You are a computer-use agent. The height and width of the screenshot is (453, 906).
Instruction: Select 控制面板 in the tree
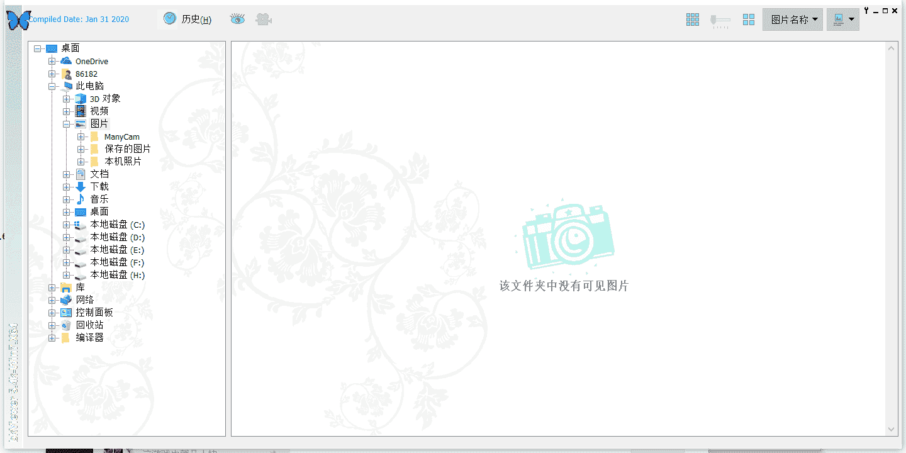pyautogui.click(x=94, y=313)
